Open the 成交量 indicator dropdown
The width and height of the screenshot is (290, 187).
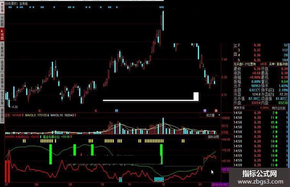(x=211, y=115)
